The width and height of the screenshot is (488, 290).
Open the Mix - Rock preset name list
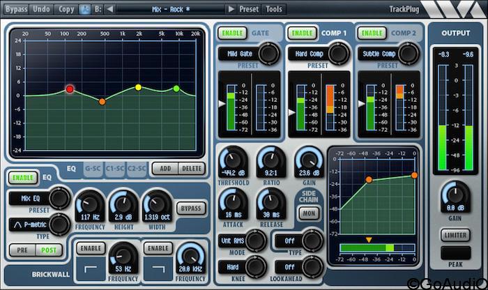click(171, 9)
